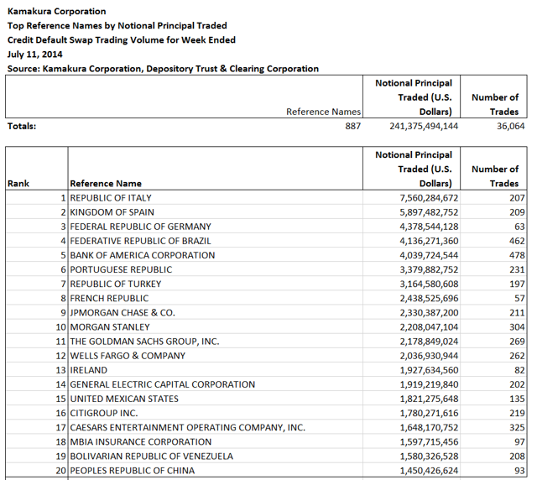Click trades count 57 for French Republic
Screen dimensions: 537x480
519,299
